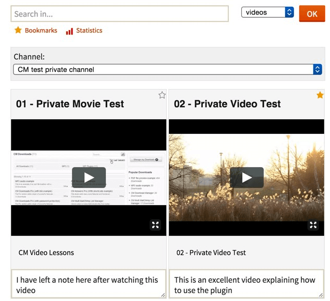Enter fullscreen on Private Movie Test video

click(155, 225)
